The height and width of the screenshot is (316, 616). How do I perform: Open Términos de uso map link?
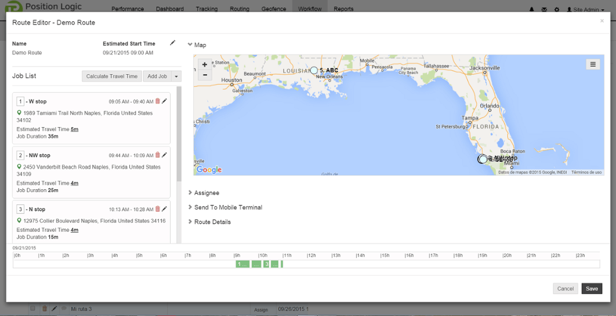pyautogui.click(x=586, y=172)
